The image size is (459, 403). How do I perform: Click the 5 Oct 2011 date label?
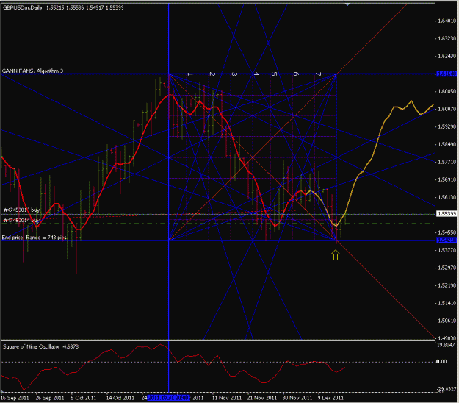(x=84, y=398)
